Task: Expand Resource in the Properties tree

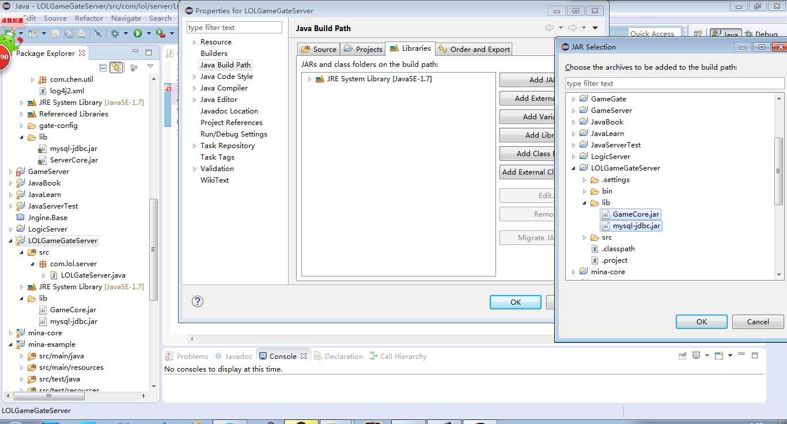Action: [x=194, y=42]
